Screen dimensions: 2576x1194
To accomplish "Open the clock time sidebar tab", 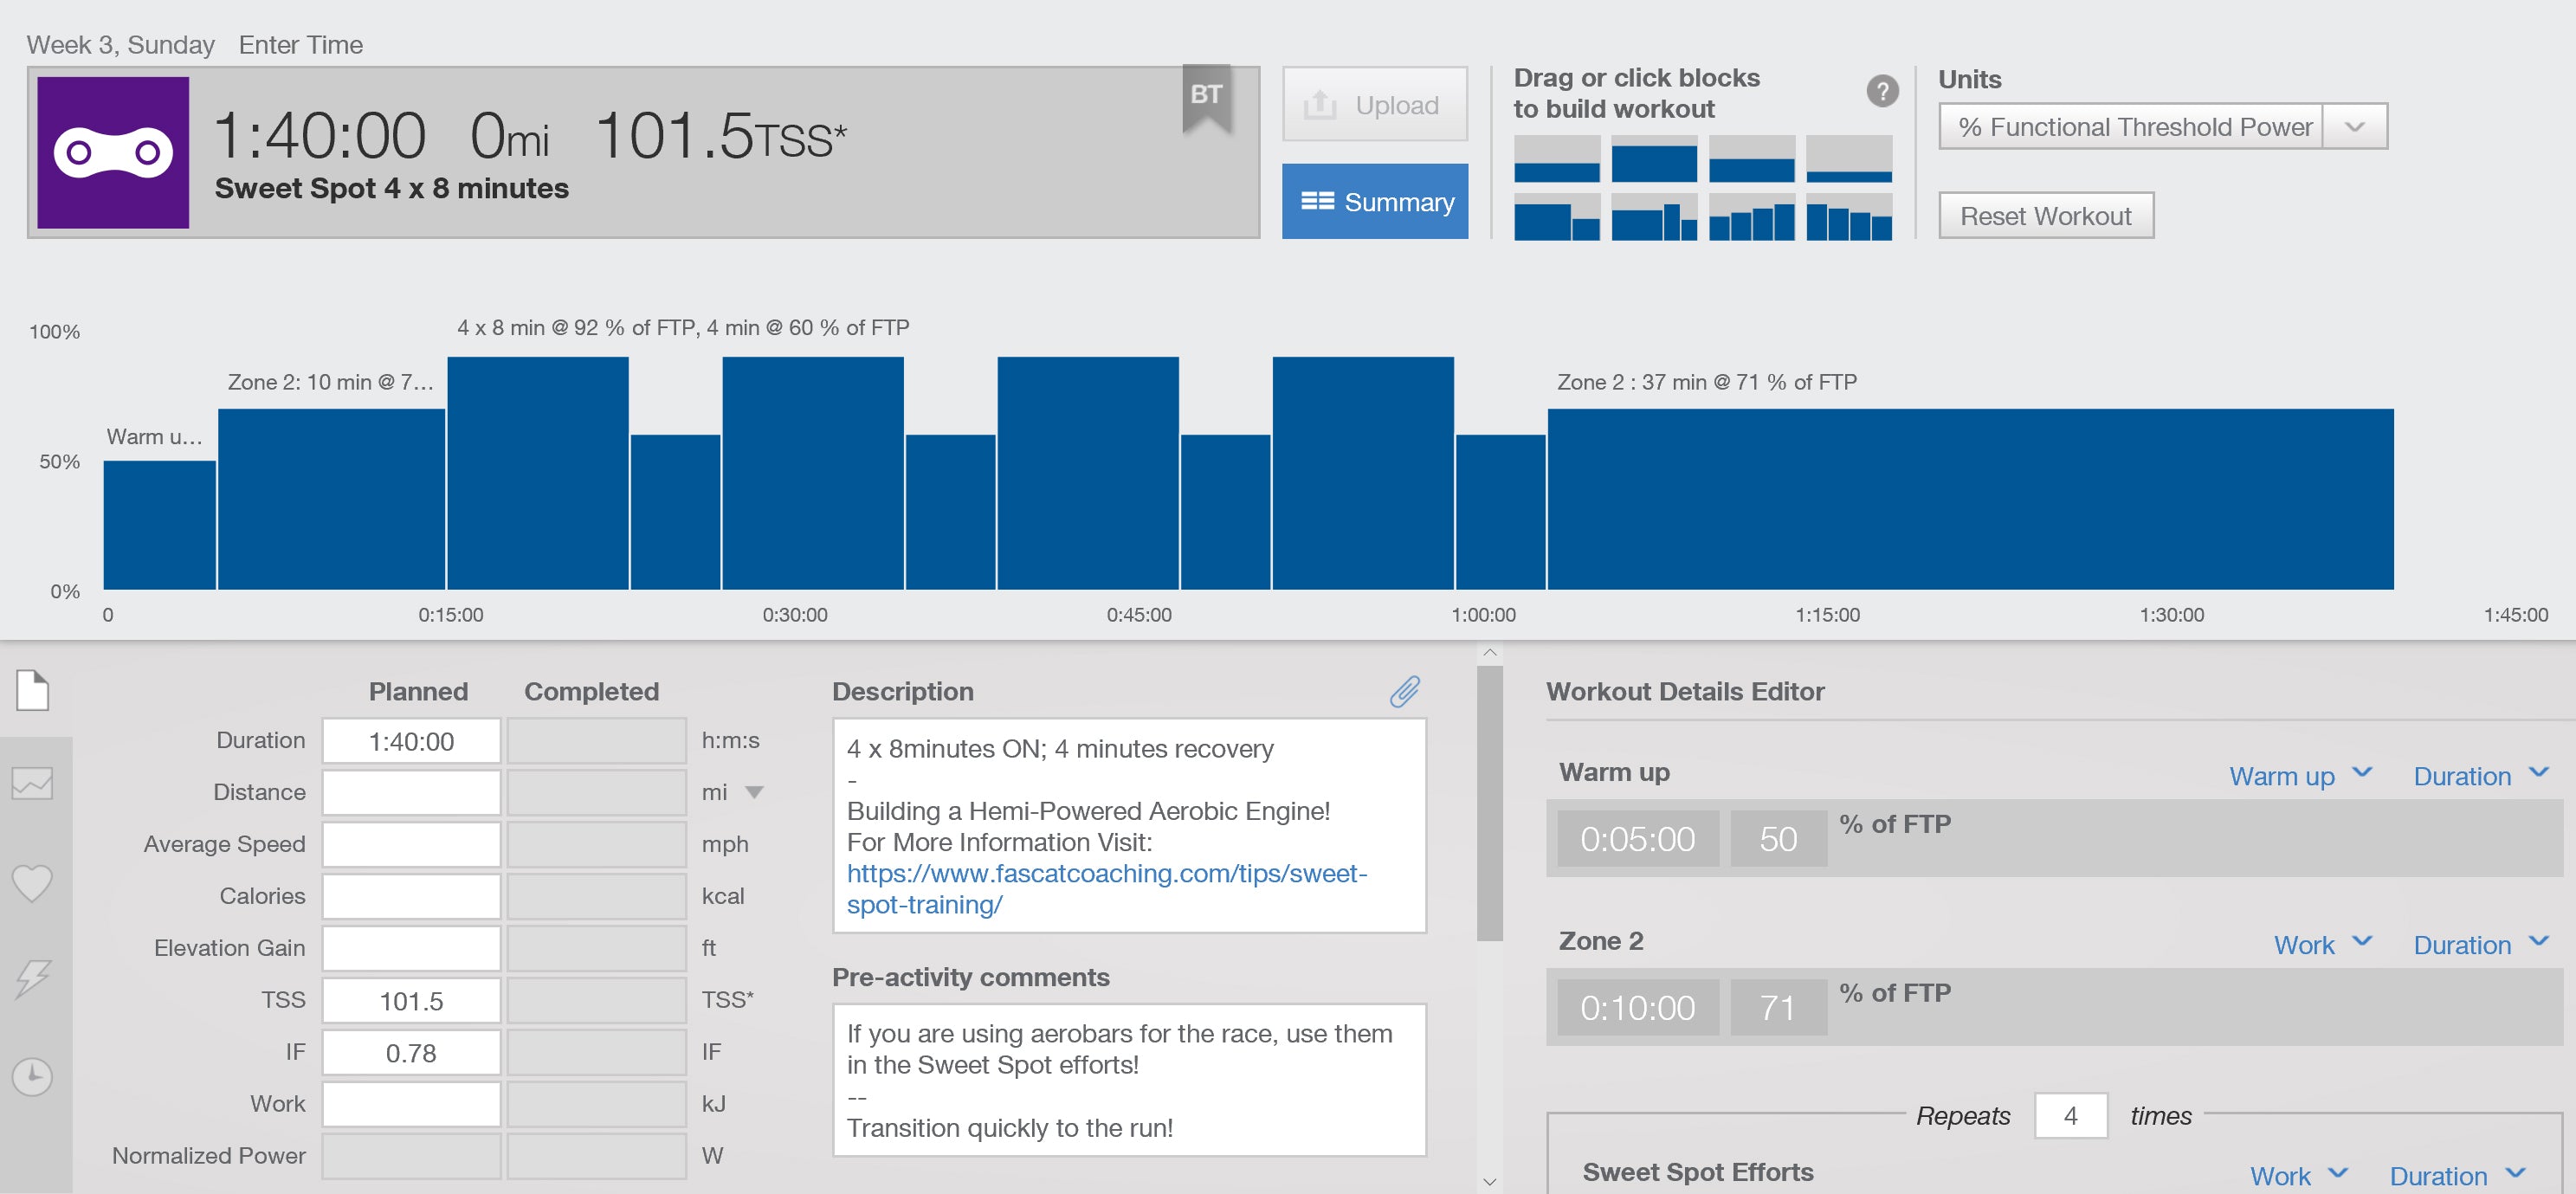I will click(32, 1076).
